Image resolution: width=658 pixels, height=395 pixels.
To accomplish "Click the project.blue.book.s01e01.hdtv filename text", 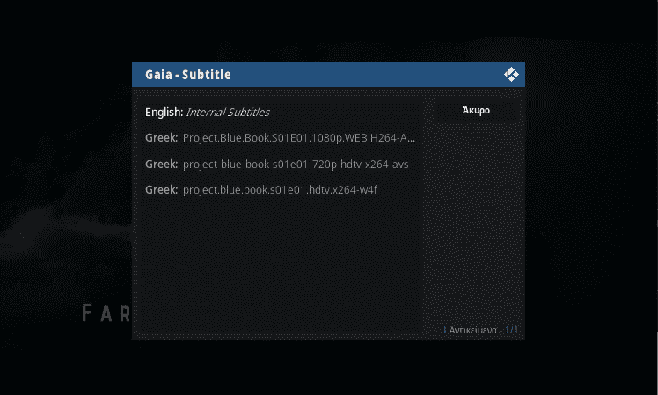I will point(280,190).
